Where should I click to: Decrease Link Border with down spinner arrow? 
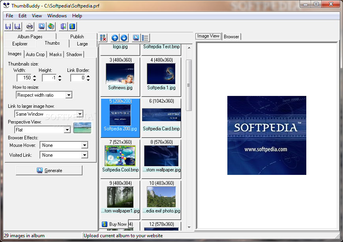point(88,80)
